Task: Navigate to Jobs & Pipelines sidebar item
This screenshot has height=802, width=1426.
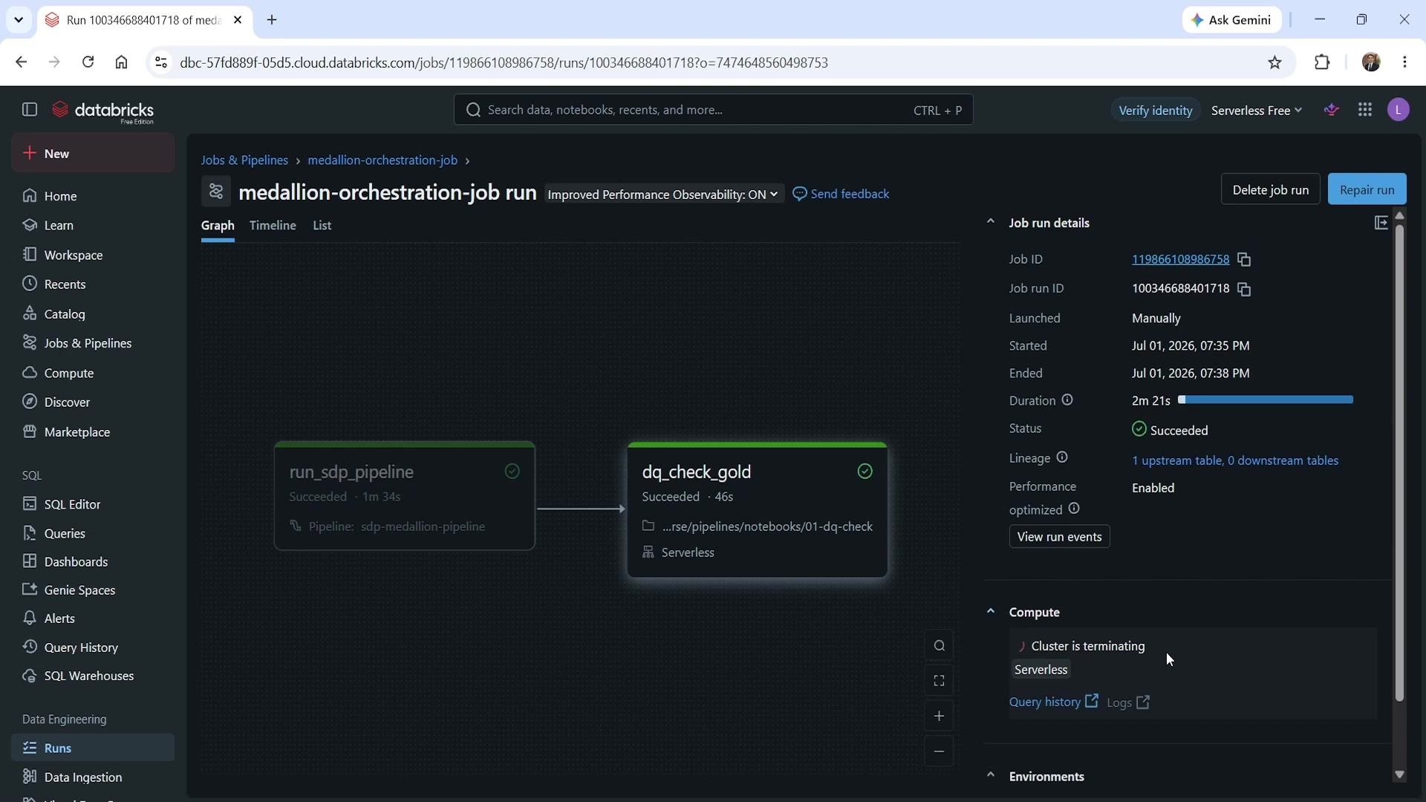Action: point(93,343)
